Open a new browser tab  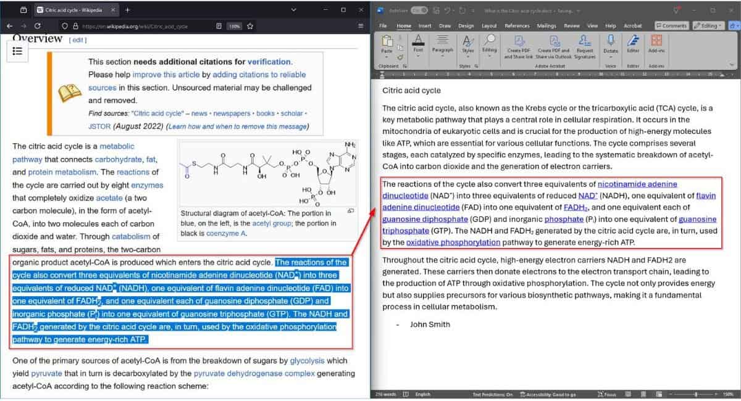(x=127, y=10)
